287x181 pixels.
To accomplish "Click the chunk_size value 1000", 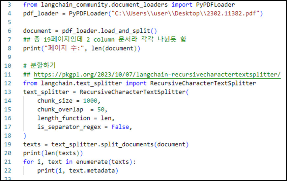I will coord(90,101).
